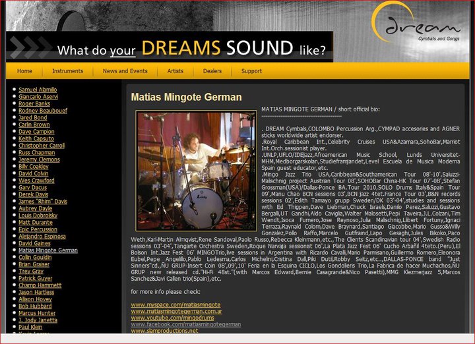Open Russ Chapman page
Screen dimensions: 475x344
37,152
